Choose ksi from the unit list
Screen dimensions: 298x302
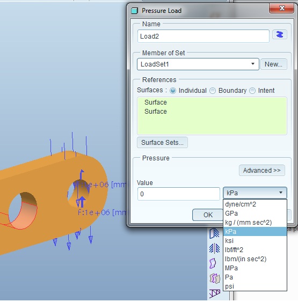(255, 241)
